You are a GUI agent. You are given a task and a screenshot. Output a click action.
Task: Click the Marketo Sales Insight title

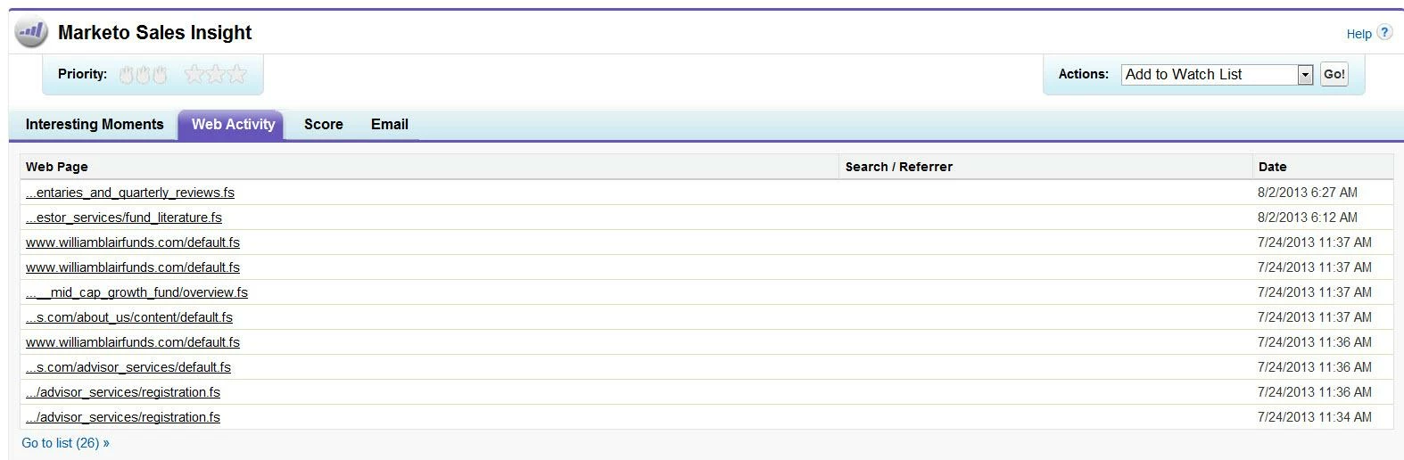154,33
